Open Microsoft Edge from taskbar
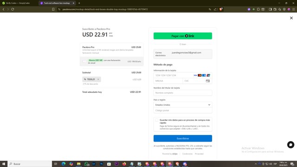 tap(64, 164)
